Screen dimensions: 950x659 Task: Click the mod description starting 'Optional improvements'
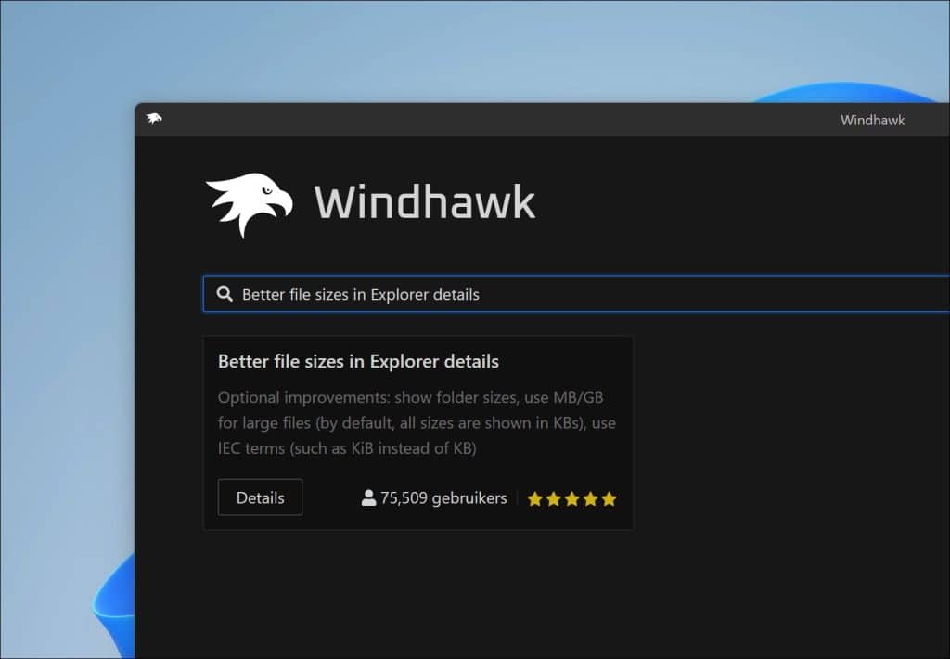point(417,422)
